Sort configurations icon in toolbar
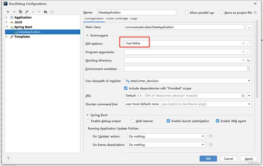The image size is (263, 166). point(52,12)
